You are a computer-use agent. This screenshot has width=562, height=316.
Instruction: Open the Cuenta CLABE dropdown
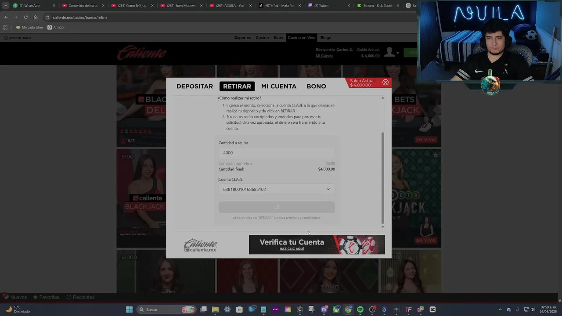coord(277,189)
